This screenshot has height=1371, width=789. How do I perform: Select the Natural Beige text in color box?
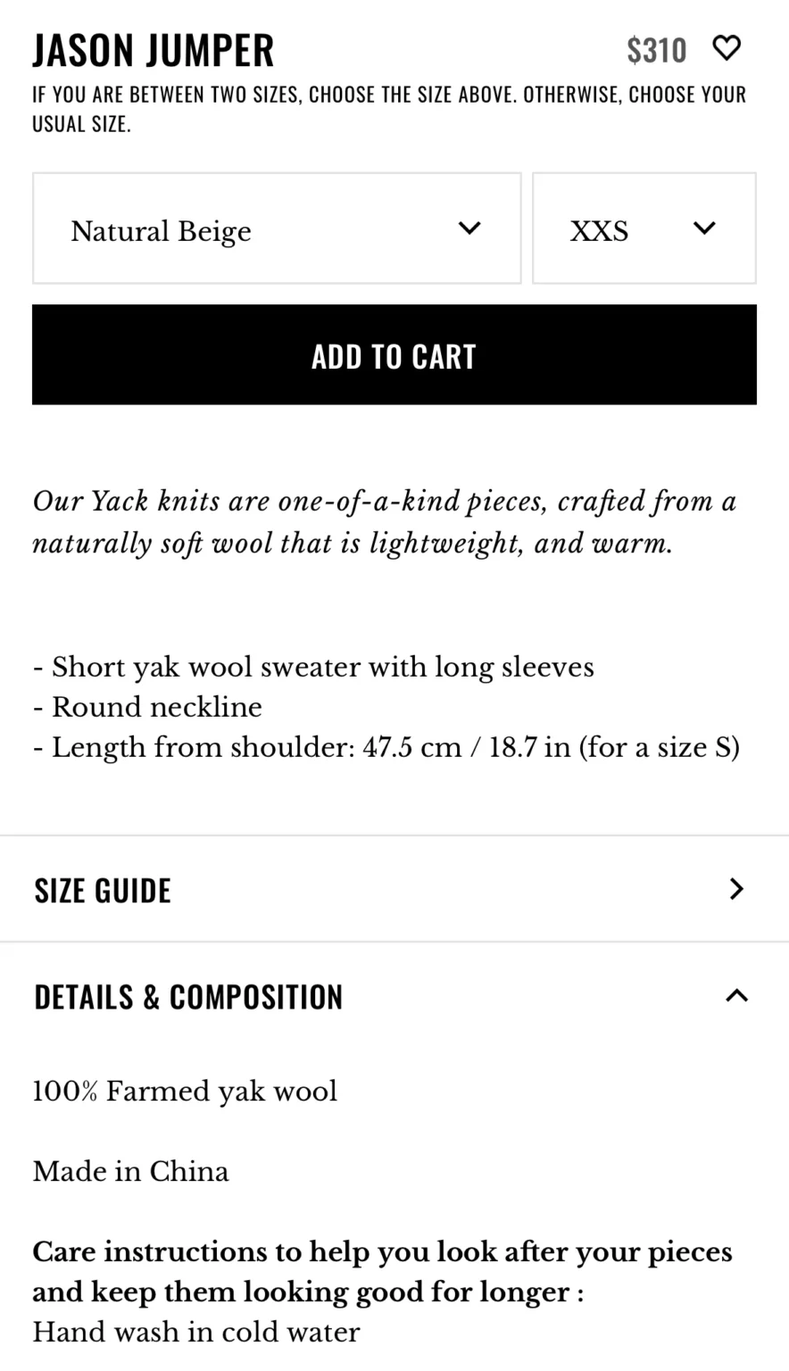point(161,231)
